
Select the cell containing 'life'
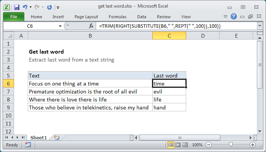point(169,100)
